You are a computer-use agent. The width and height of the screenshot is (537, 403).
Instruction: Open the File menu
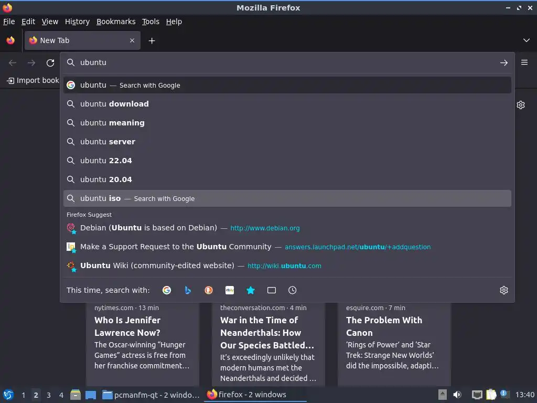pos(9,22)
